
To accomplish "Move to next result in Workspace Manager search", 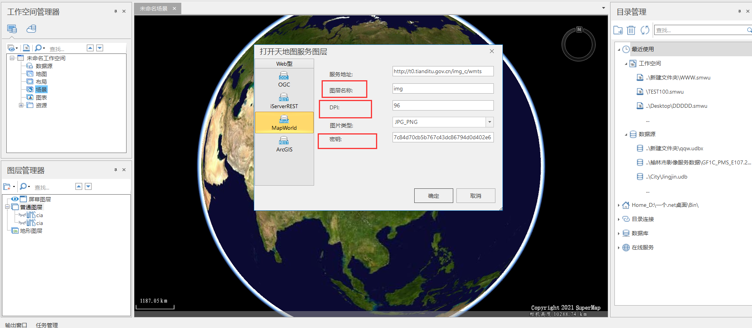I will click(x=100, y=48).
